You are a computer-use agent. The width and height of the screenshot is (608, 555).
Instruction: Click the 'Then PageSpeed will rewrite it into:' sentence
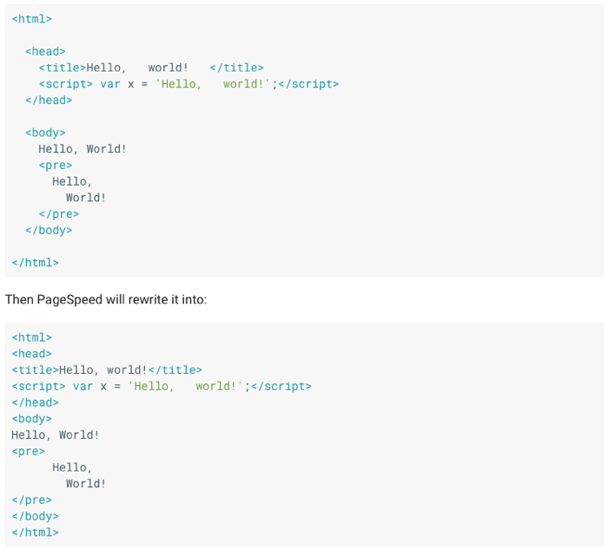pos(106,299)
